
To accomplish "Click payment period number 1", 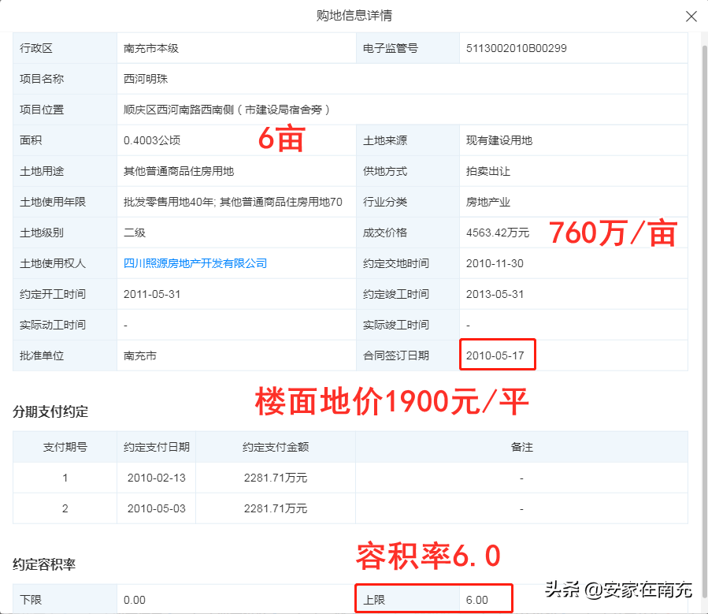I will pos(65,478).
